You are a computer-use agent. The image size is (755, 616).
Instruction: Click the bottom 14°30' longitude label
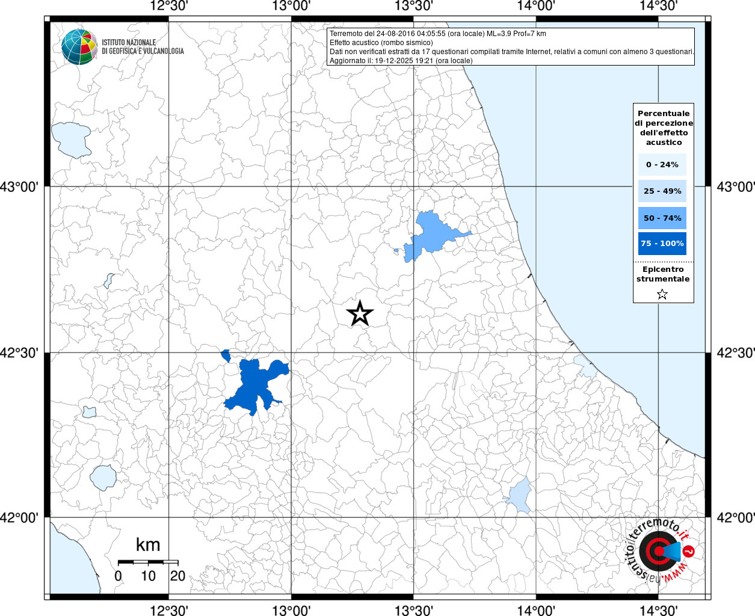[659, 610]
